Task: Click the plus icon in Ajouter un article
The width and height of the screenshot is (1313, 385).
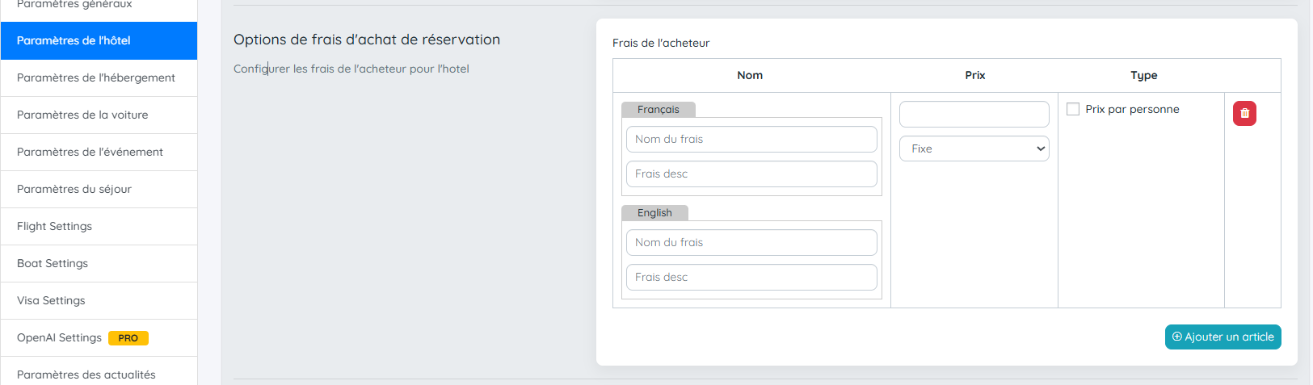Action: tap(1177, 337)
